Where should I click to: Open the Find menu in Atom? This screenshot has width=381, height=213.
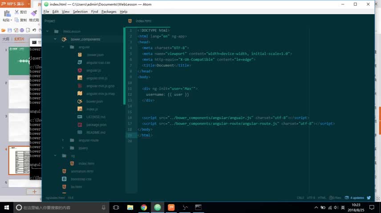tap(94, 12)
